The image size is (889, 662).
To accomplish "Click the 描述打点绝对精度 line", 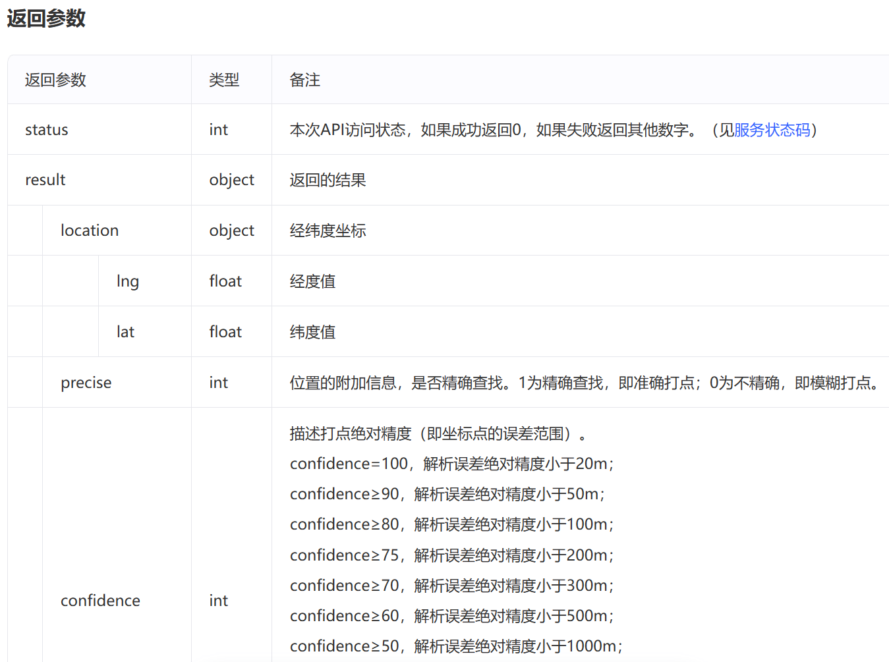I will tap(438, 433).
